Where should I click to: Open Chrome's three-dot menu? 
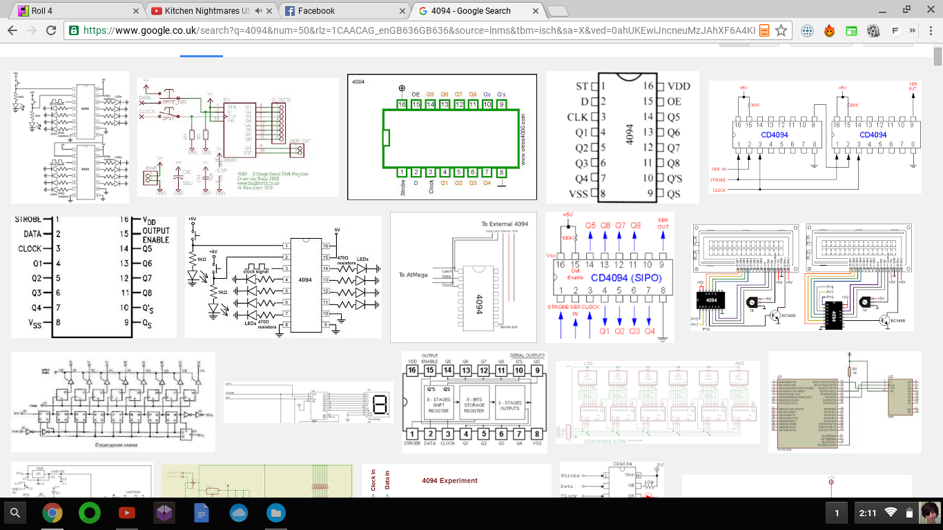coord(929,30)
